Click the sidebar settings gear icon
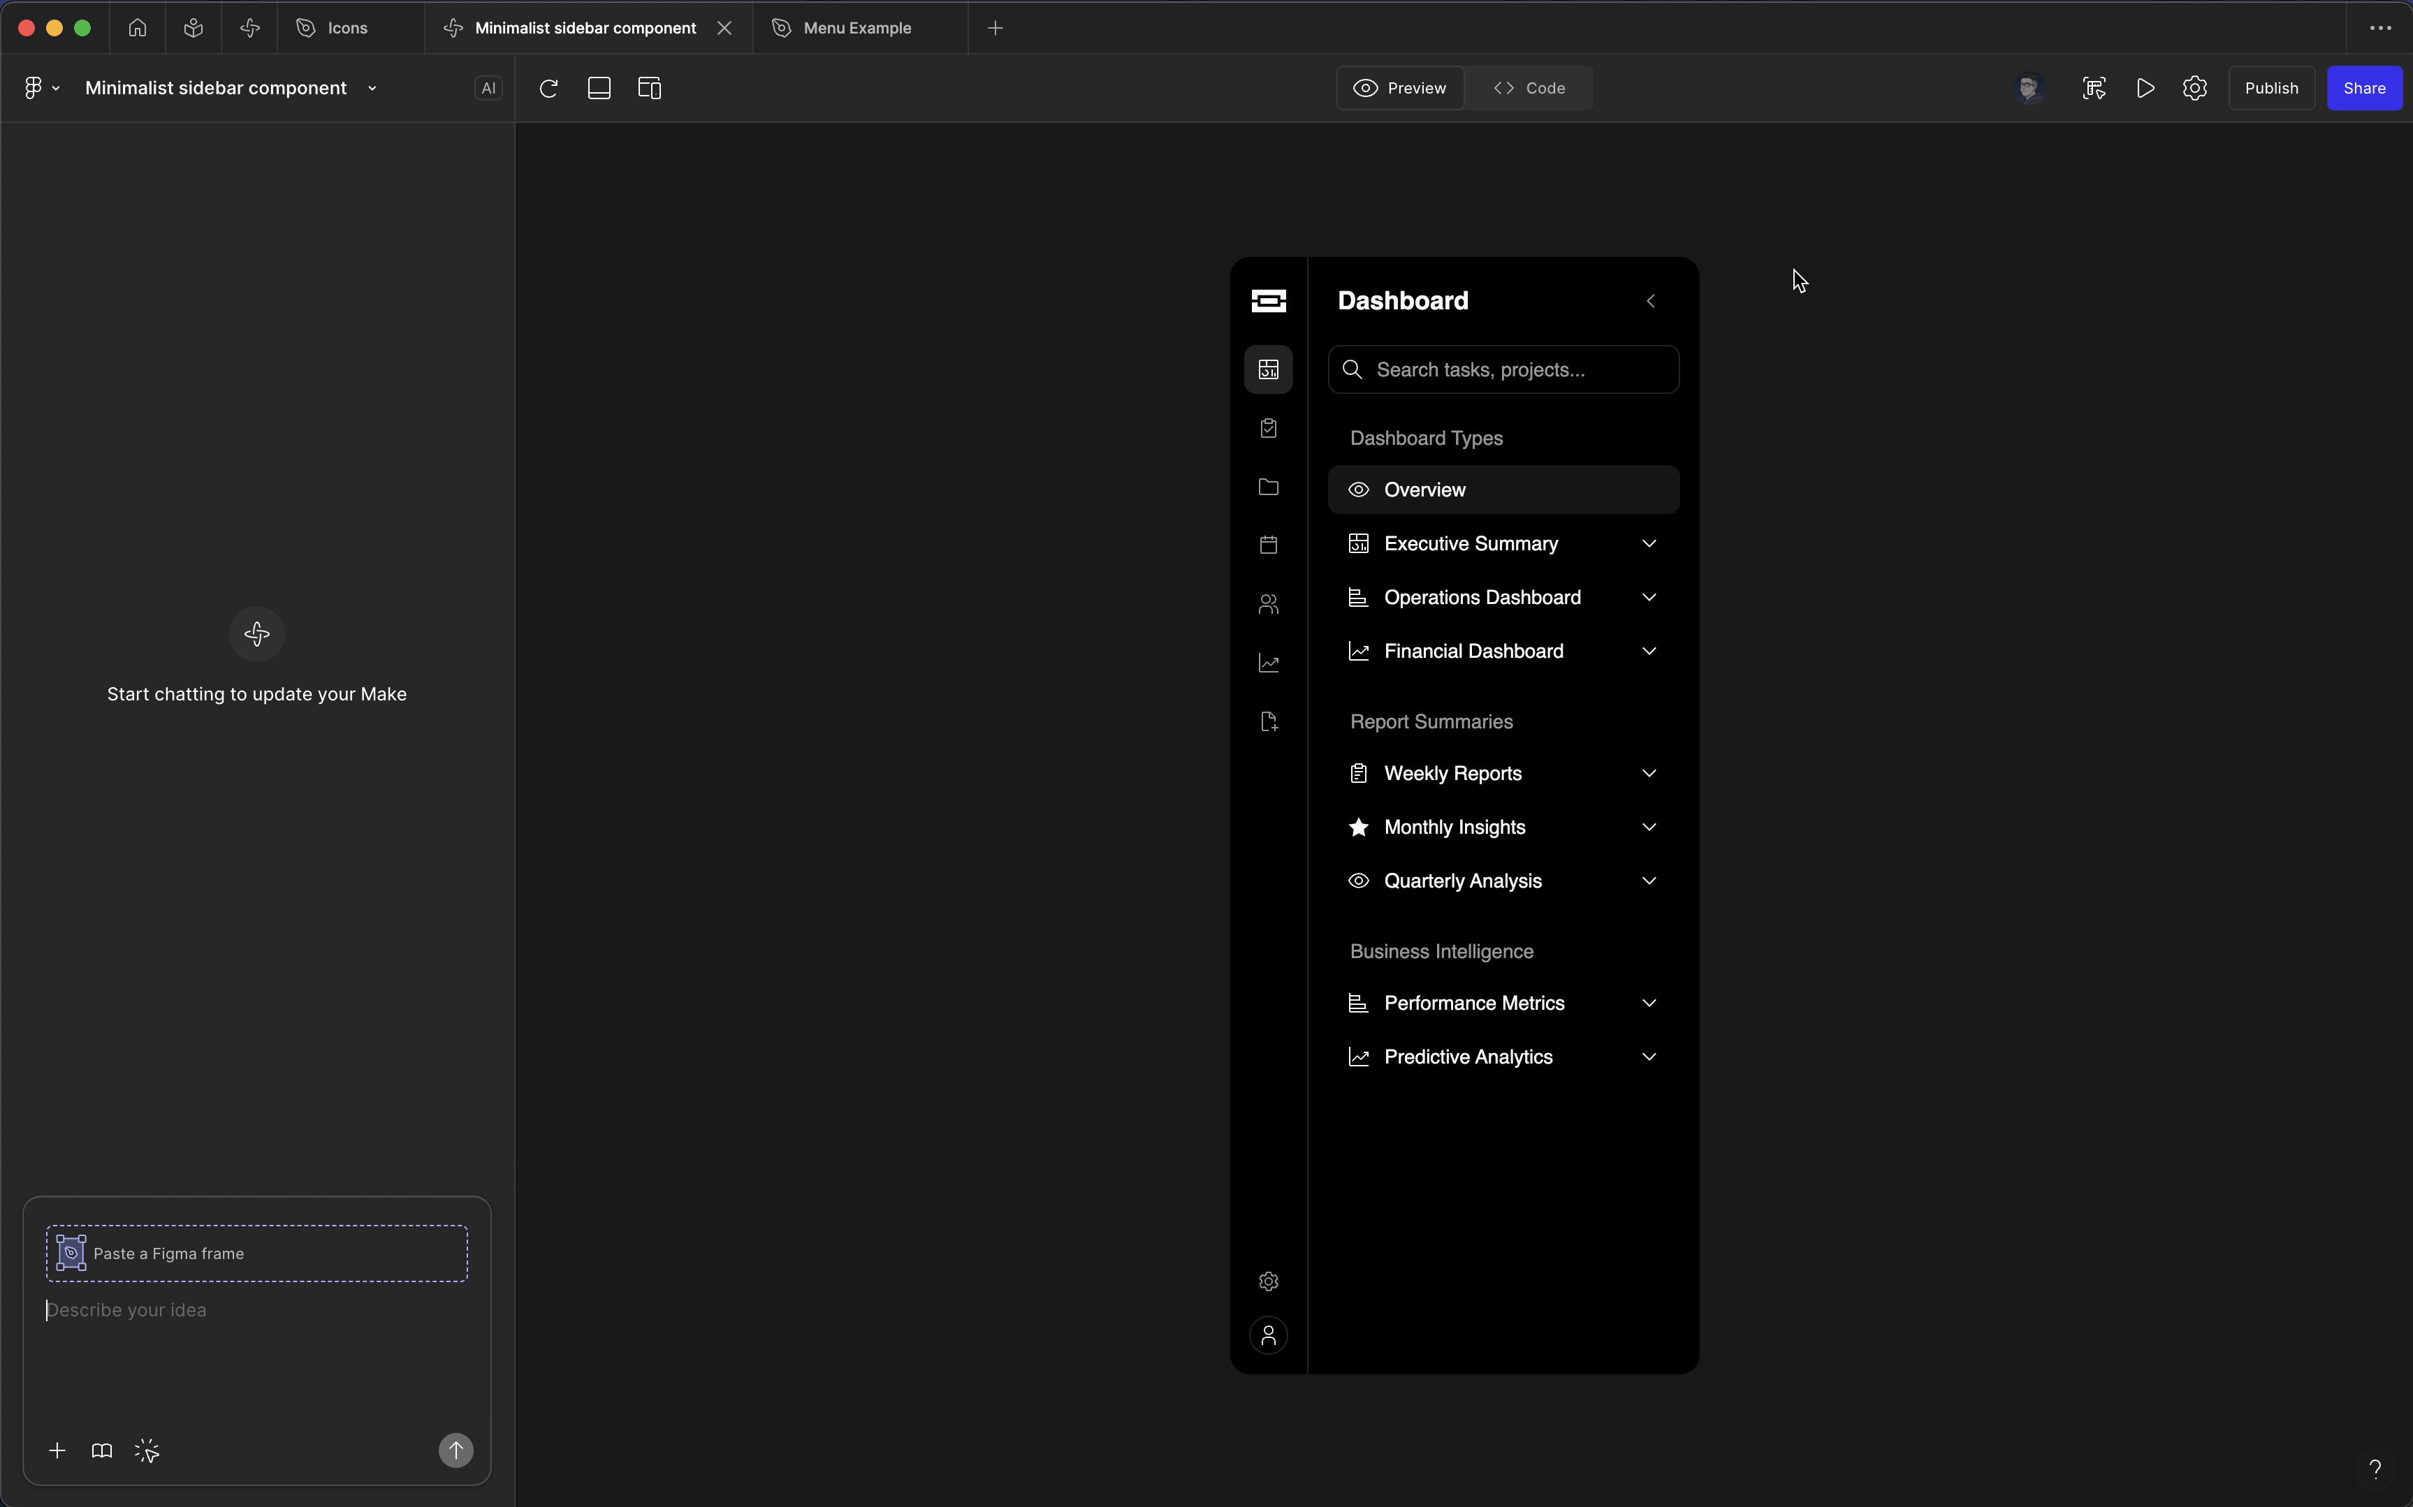Screen dimensions: 2413x1507 tap(1268, 1281)
